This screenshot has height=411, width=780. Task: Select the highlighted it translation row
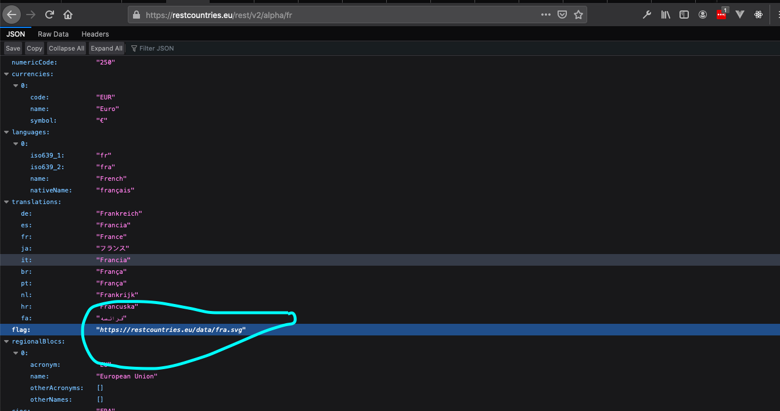coord(390,260)
